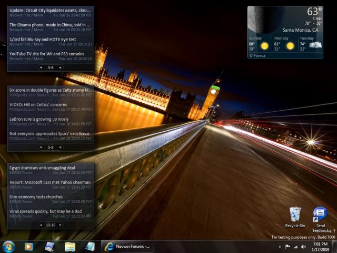Open 'VIDEO: Hill on Celtics' concerns' headline
Image resolution: width=337 pixels, height=253 pixels.
coord(38,104)
